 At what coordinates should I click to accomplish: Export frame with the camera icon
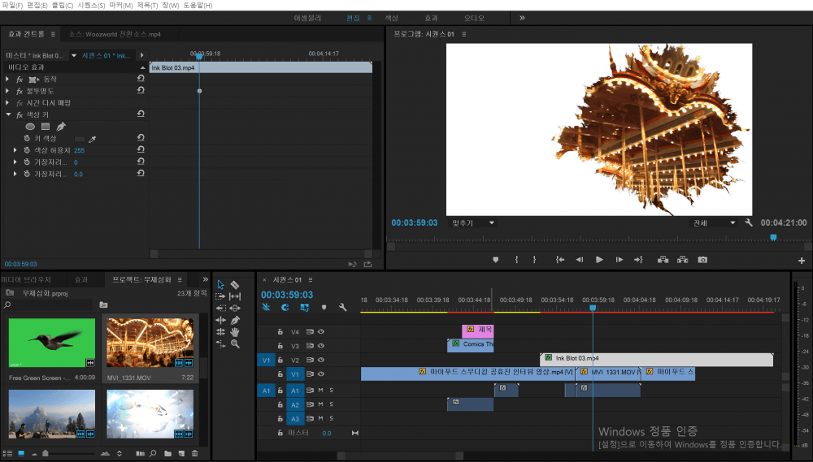[x=702, y=260]
